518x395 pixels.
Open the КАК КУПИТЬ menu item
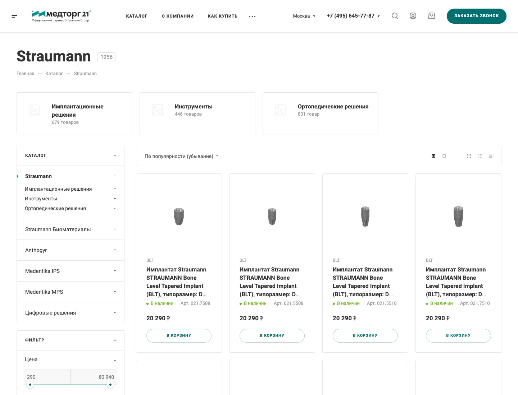(223, 16)
